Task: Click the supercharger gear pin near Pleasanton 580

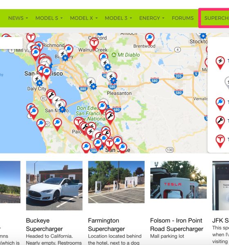Action: tap(112, 78)
